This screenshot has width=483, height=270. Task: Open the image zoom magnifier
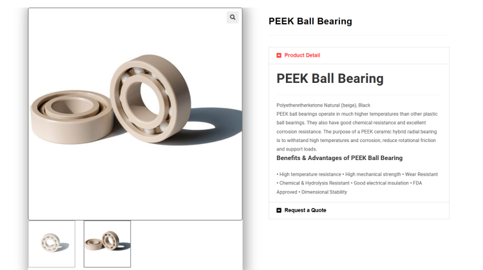232,17
